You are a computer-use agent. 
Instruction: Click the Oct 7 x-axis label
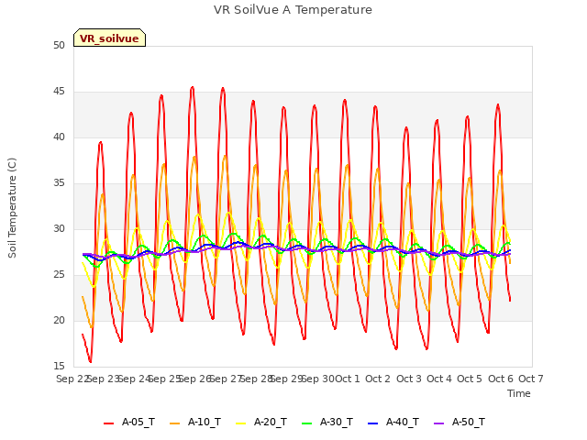[531, 379]
